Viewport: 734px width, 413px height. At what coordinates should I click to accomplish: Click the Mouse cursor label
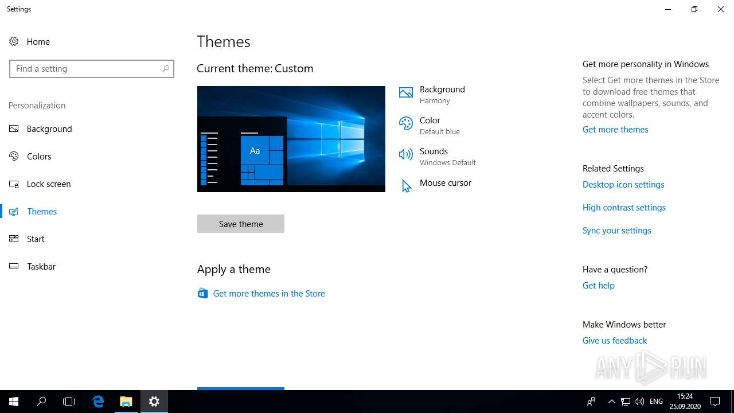[446, 182]
